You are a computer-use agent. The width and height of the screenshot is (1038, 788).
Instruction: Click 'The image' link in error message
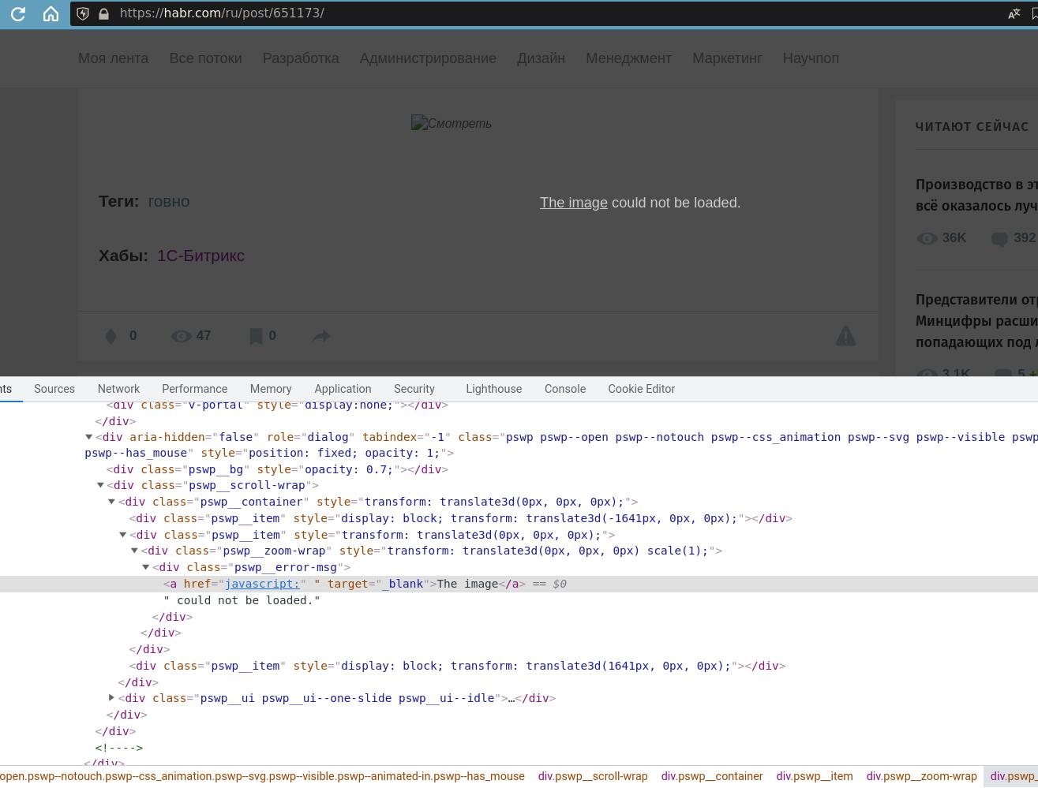point(574,203)
